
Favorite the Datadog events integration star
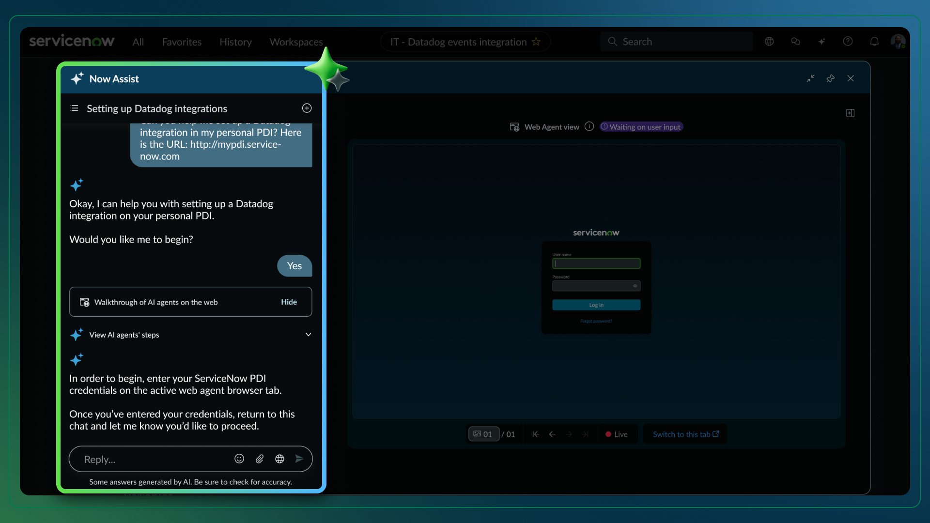coord(536,42)
